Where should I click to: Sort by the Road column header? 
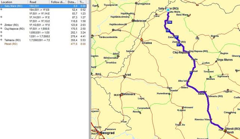(x=39, y=2)
